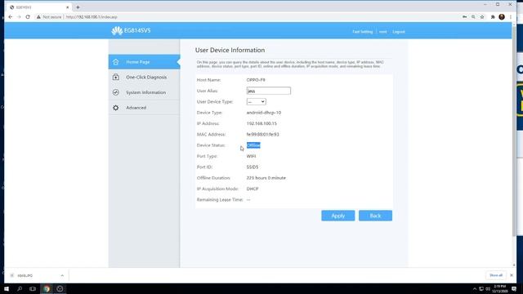Click the Back button

coord(375,216)
